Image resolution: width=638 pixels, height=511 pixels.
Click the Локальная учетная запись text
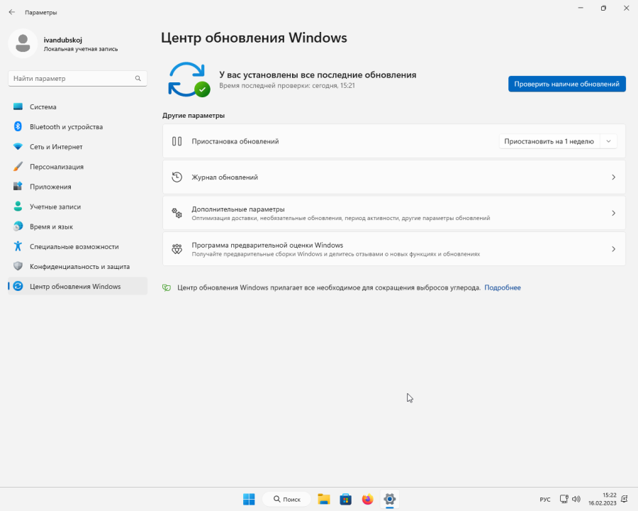[81, 49]
